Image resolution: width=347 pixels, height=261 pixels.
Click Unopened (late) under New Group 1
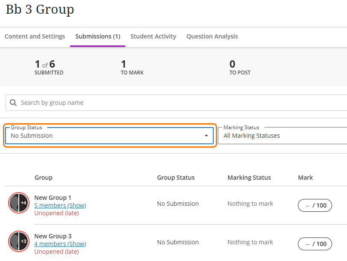(x=56, y=213)
